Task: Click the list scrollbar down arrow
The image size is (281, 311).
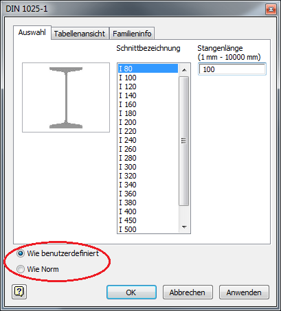Action: coord(184,227)
